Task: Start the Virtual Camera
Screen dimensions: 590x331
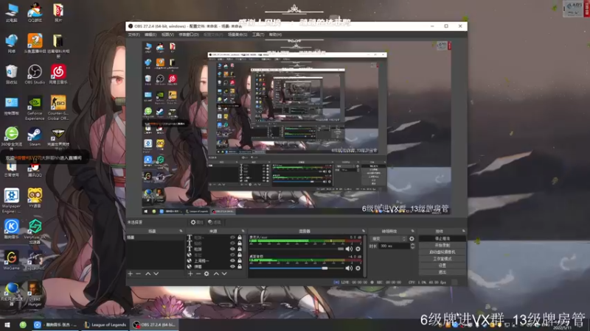Action: [x=442, y=252]
